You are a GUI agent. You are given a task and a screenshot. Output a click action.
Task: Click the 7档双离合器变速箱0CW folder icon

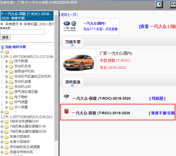pos(6,127)
